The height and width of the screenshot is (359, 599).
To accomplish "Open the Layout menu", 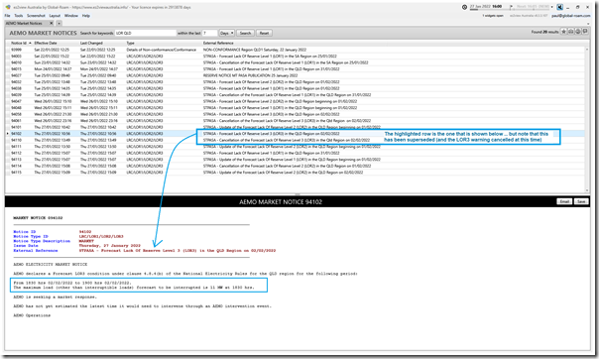I will point(55,16).
